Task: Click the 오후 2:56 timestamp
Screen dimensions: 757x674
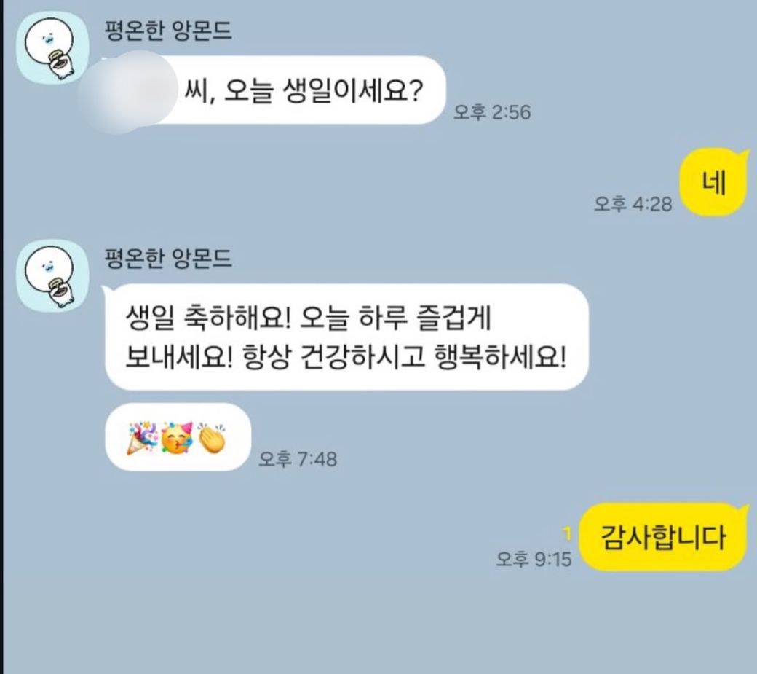Action: pyautogui.click(x=492, y=112)
